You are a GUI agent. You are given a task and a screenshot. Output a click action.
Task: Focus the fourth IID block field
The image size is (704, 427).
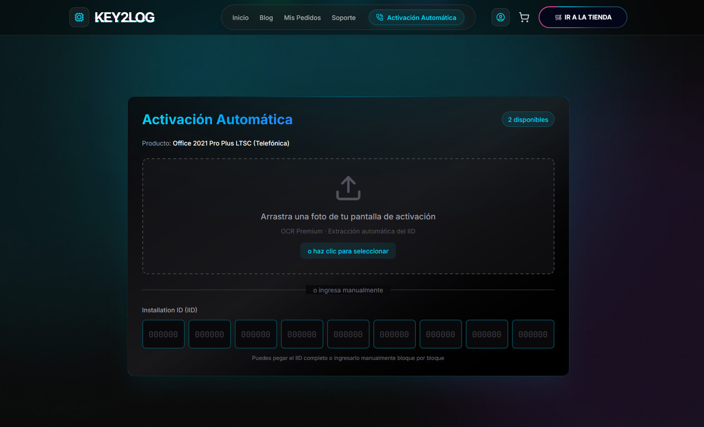(x=302, y=334)
